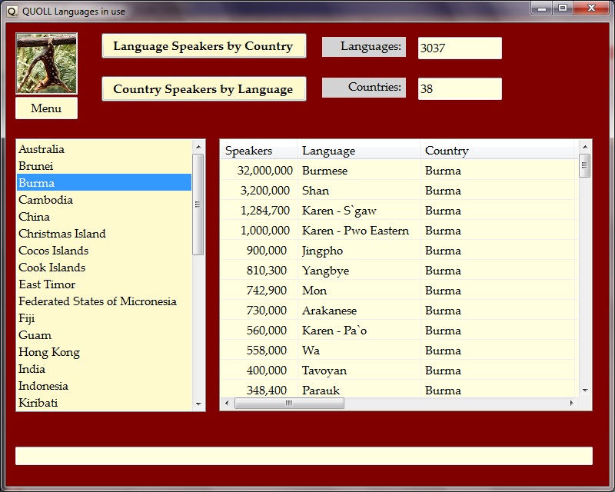Image resolution: width=615 pixels, height=492 pixels.
Task: Click country list scroll down arrow
Action: [198, 404]
